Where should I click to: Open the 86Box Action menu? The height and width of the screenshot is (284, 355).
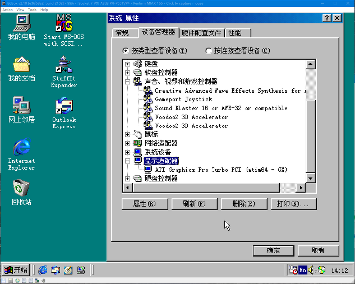[x=8, y=10]
